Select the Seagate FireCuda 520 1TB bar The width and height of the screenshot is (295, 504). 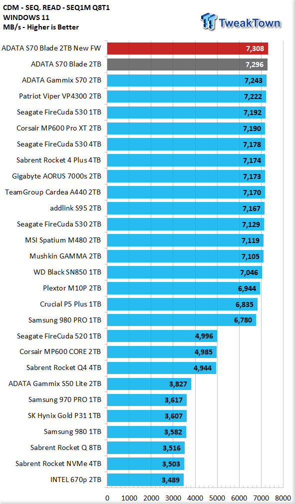[162, 336]
